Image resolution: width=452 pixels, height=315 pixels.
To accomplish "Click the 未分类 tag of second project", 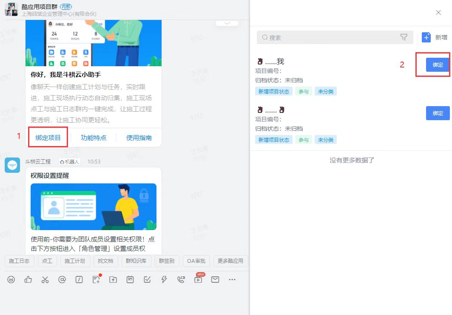I will (326, 140).
